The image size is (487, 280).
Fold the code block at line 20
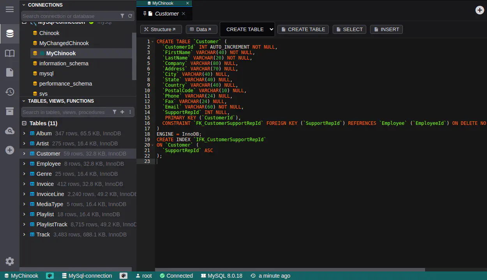tap(152, 145)
